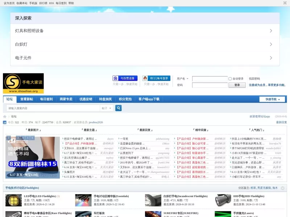Click 设为首页 top link

point(9,3)
